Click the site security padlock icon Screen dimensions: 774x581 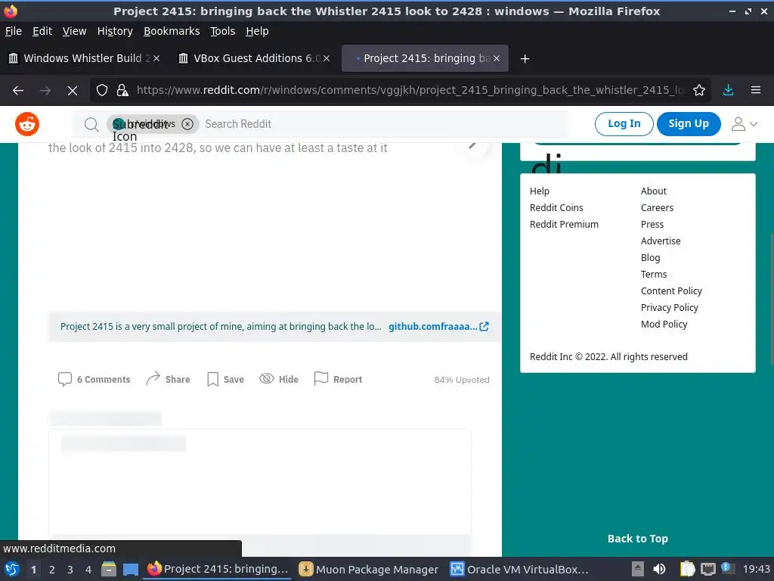point(122,91)
